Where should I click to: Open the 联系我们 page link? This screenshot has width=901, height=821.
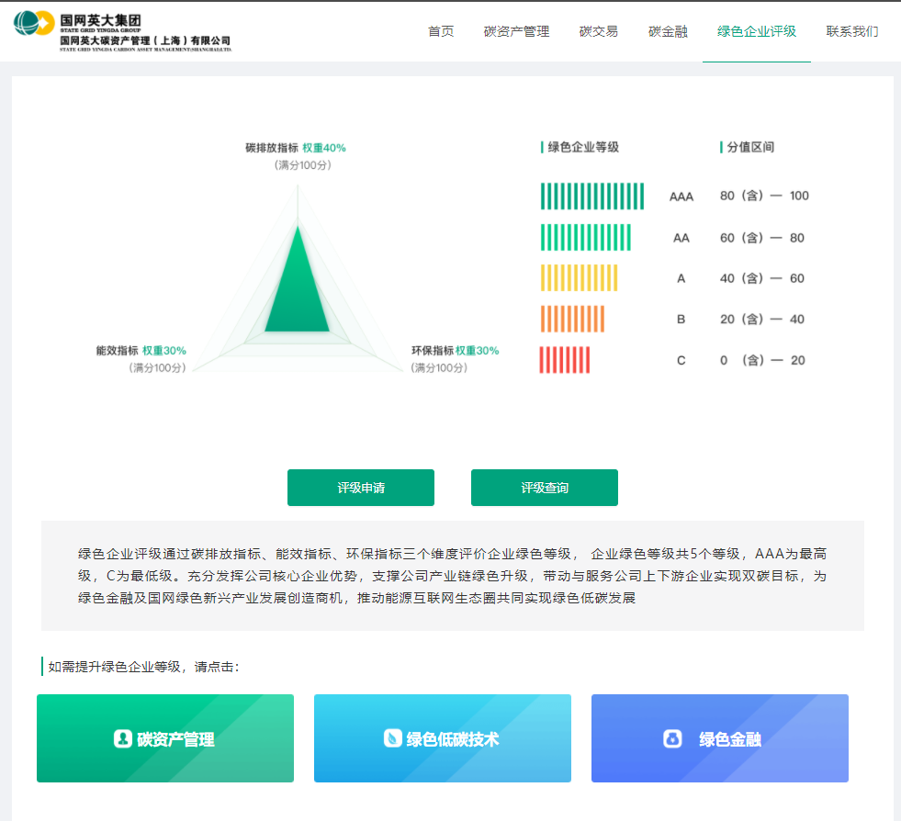[x=850, y=30]
